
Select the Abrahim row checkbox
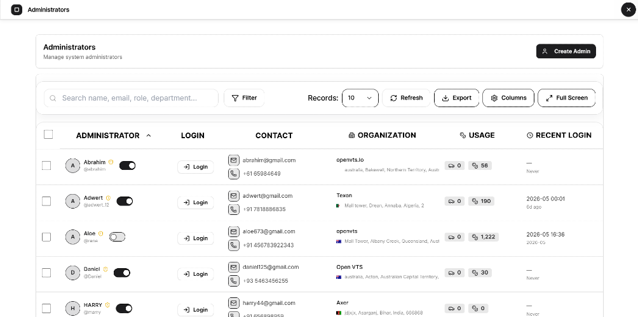tap(46, 165)
